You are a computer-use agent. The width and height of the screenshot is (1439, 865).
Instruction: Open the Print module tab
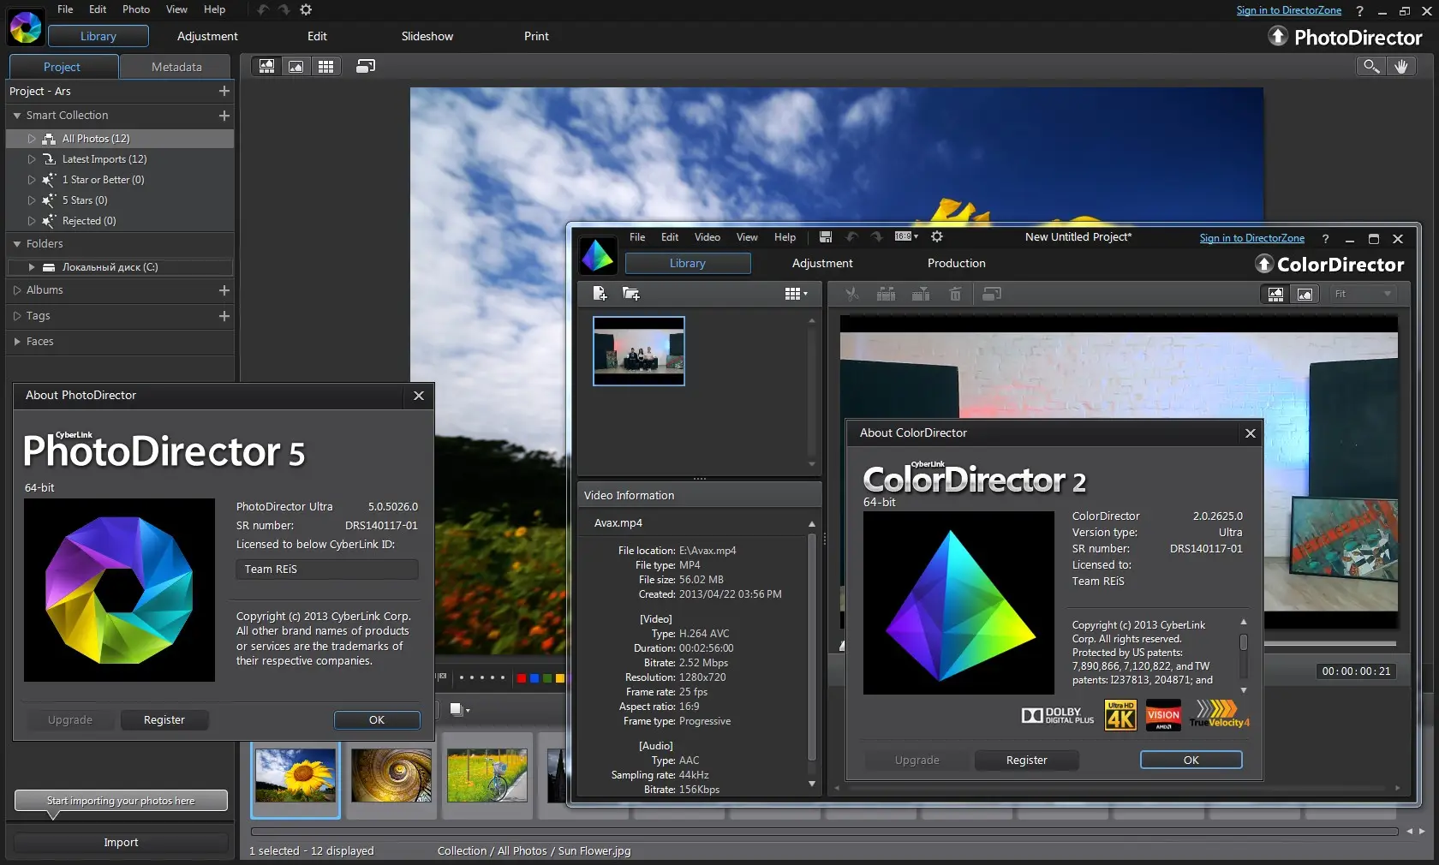click(536, 36)
